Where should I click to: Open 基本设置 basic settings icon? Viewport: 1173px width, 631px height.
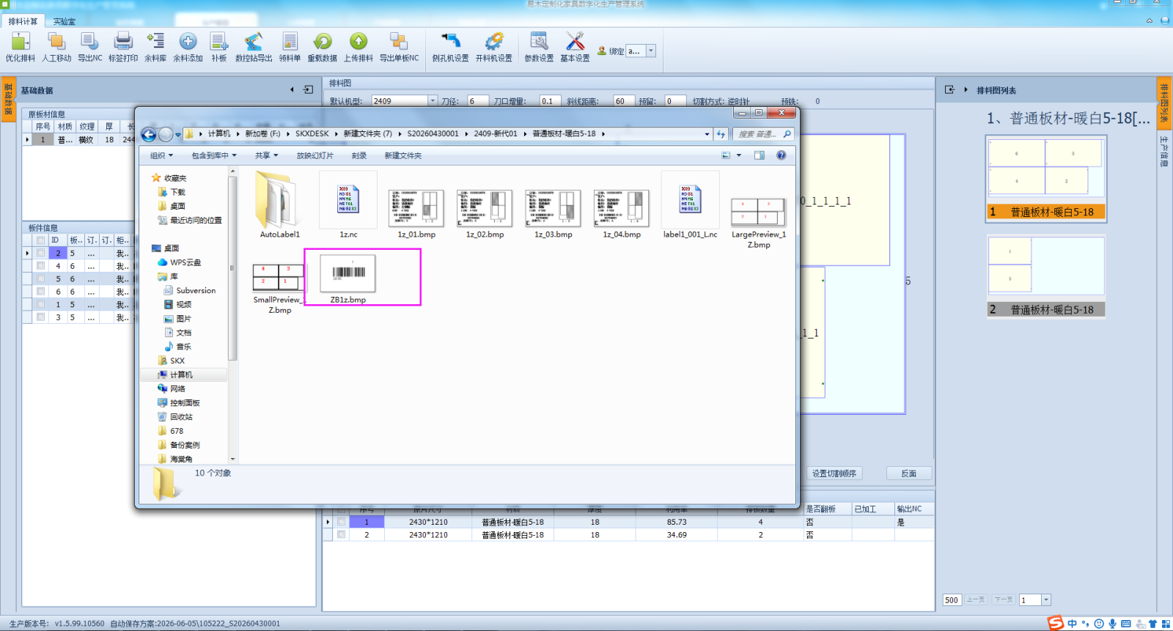coord(575,48)
